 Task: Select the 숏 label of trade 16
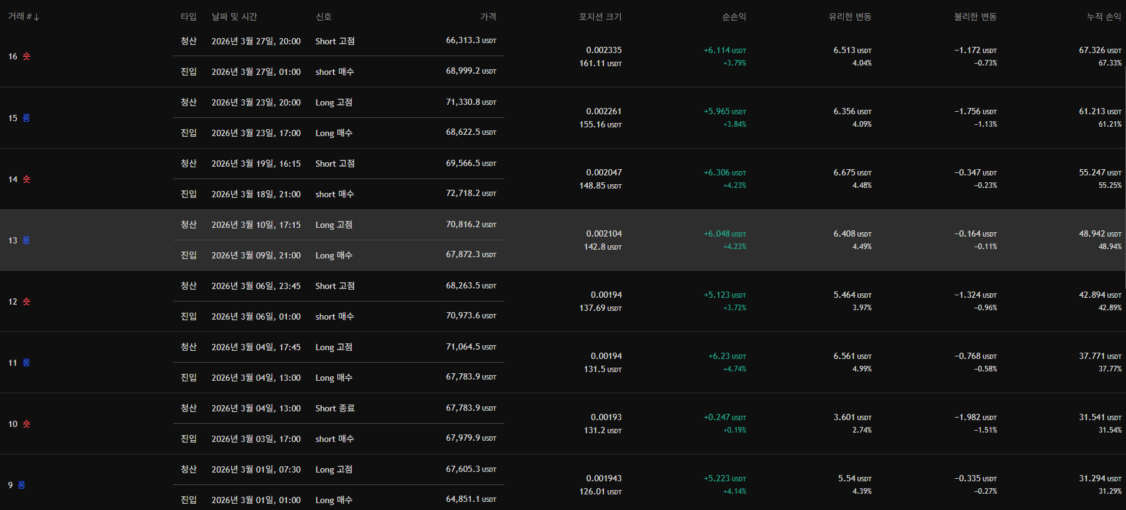pyautogui.click(x=26, y=56)
